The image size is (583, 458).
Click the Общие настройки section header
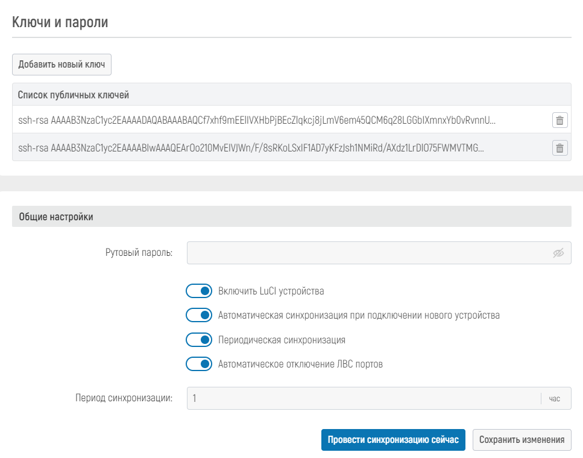click(56, 217)
